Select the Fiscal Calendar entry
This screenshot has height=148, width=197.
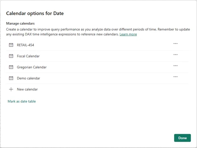[28, 56]
